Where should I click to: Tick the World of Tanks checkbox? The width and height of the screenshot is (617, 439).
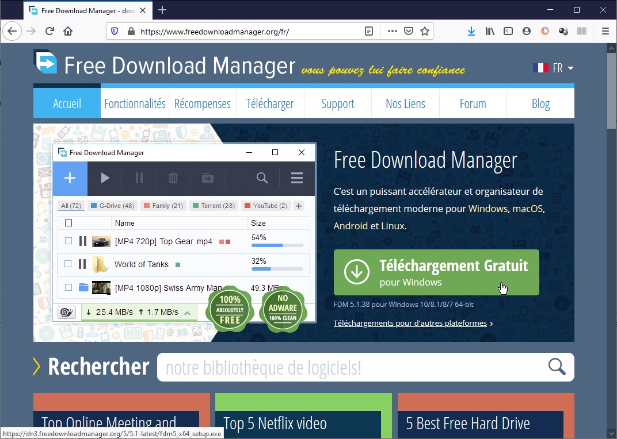(68, 264)
